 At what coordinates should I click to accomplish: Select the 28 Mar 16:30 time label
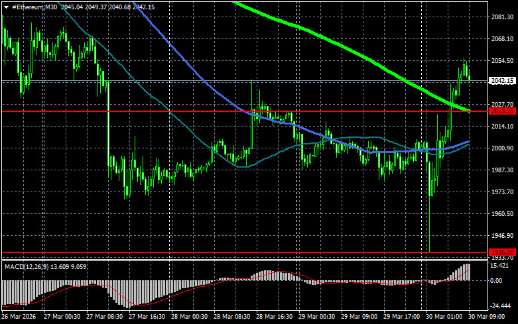click(274, 317)
